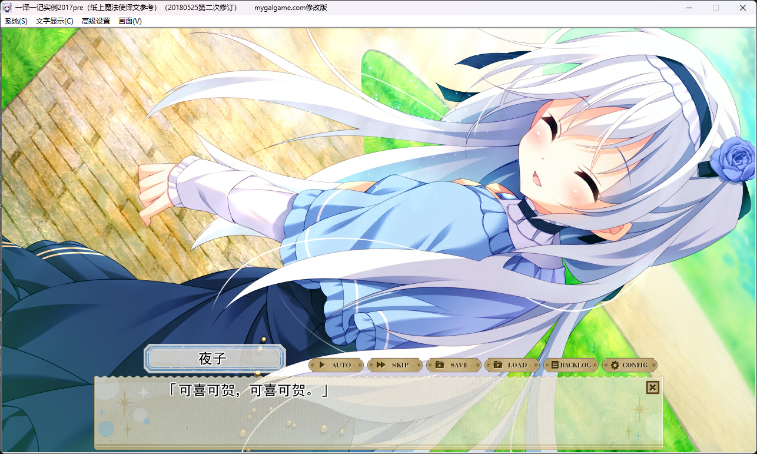Screen dimensions: 757x454
Task: Open the 系统(S) menu
Action: point(16,21)
